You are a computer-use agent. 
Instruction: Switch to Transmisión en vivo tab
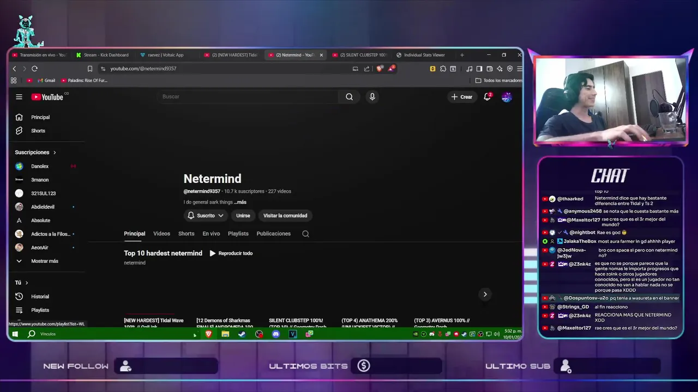pos(39,55)
